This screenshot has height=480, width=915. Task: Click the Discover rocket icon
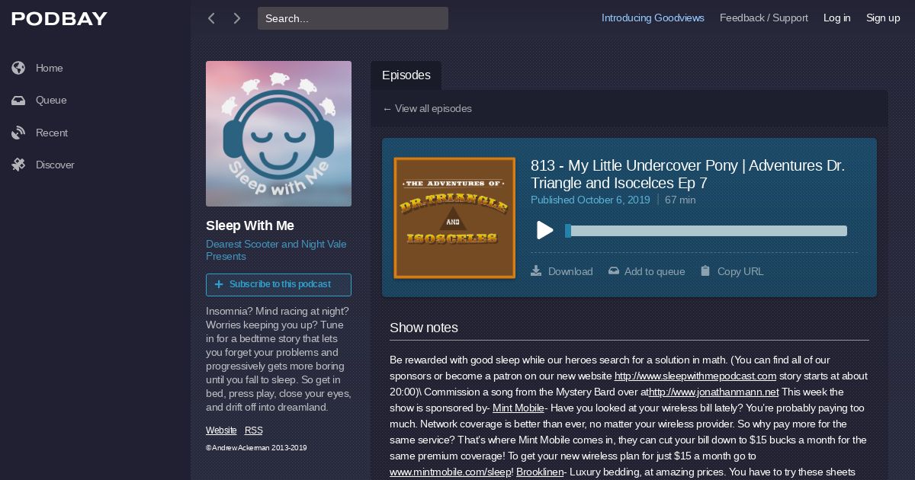pos(18,165)
